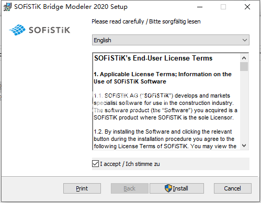Tick the I accept checkbox box
261x203 pixels.
point(95,164)
